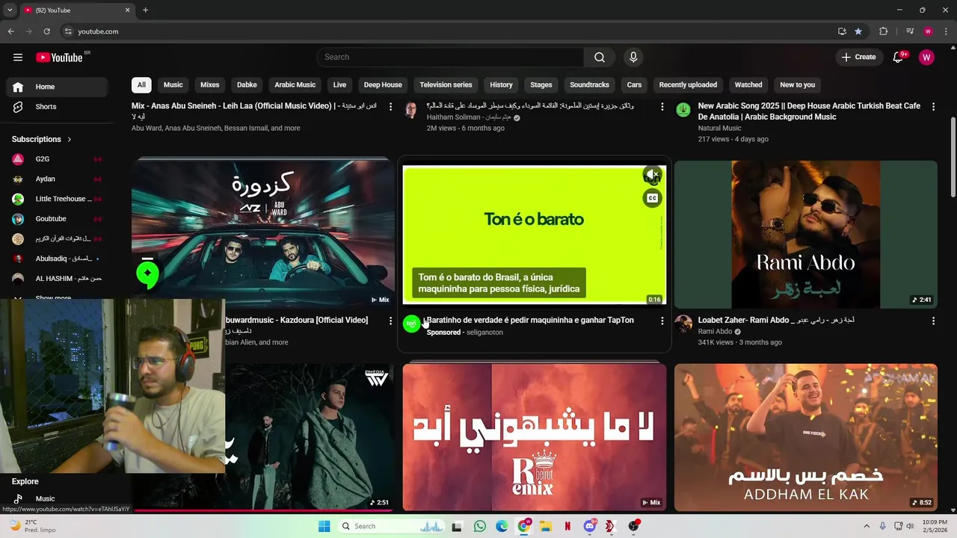
Task: Click the search magnifier button
Action: [x=600, y=58]
